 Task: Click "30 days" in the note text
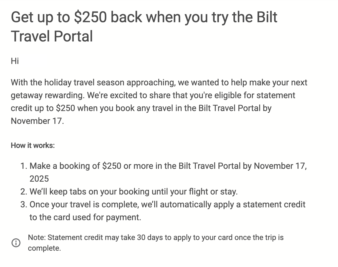point(149,238)
